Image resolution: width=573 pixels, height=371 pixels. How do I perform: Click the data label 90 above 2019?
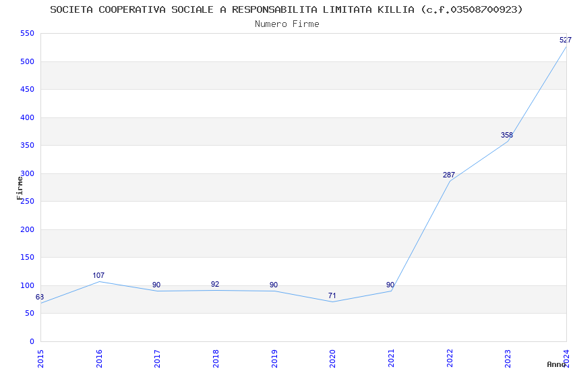(x=274, y=285)
